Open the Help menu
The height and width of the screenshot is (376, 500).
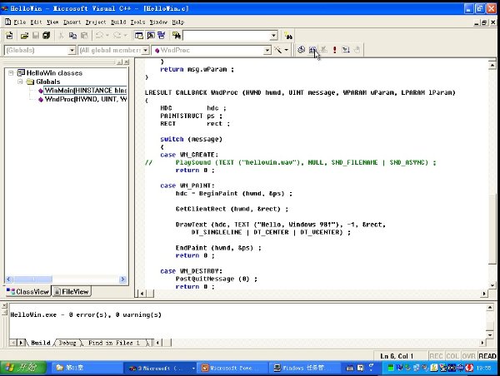178,22
